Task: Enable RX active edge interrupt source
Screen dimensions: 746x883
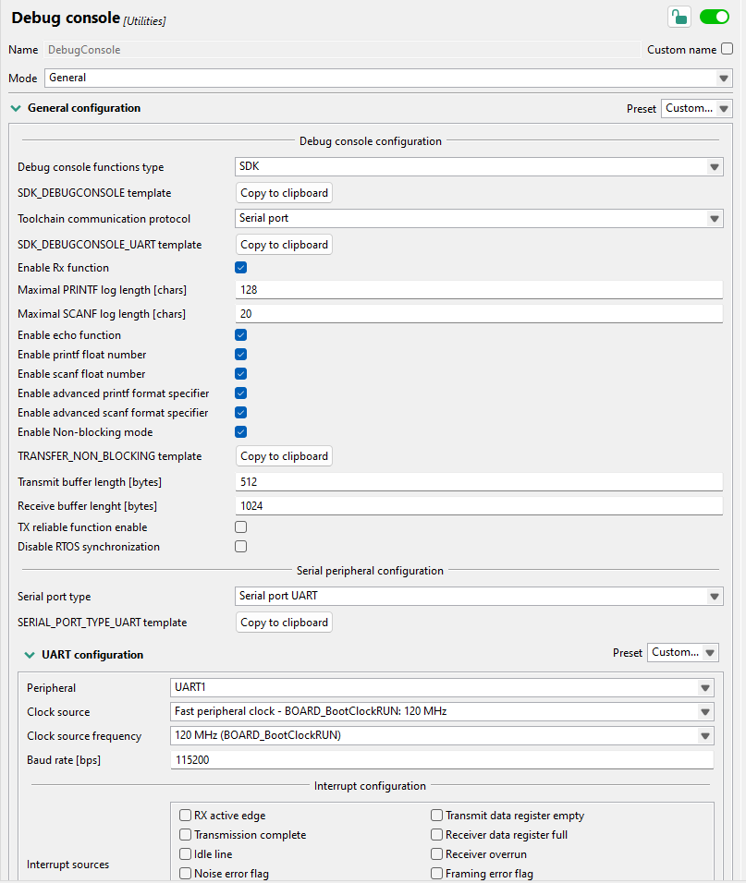Action: click(x=186, y=816)
